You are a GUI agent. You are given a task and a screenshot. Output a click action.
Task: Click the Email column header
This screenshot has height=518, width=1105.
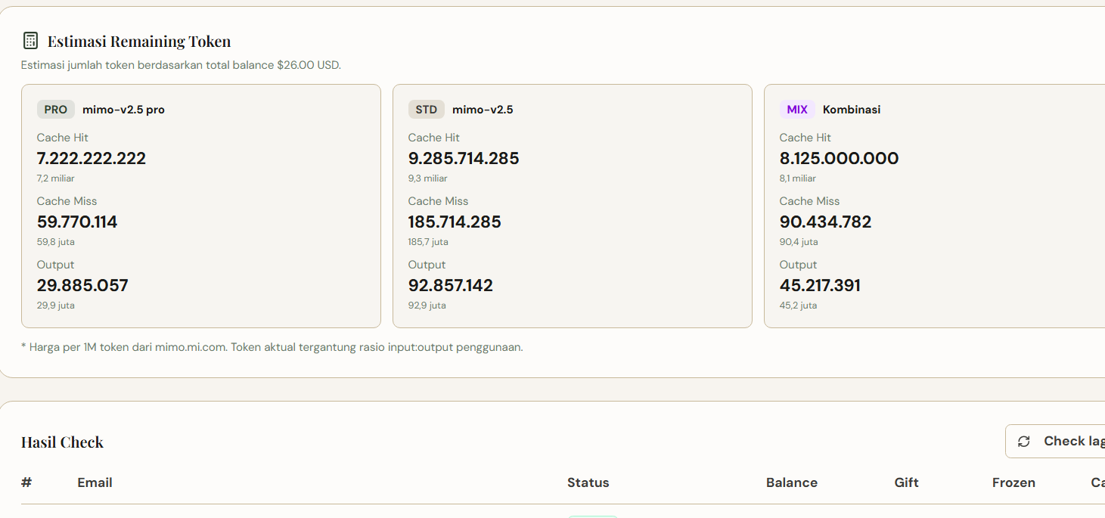tap(95, 482)
